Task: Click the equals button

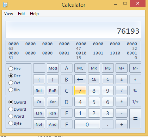Action: [135, 118]
